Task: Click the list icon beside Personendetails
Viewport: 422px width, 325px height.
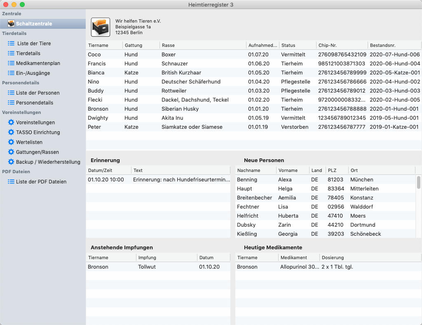Action: pos(11,102)
